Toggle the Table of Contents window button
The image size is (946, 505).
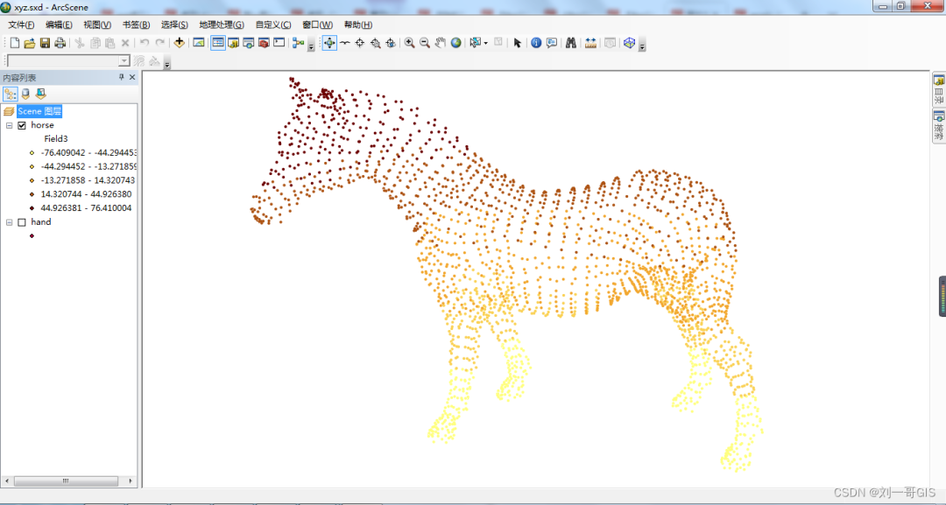click(218, 43)
